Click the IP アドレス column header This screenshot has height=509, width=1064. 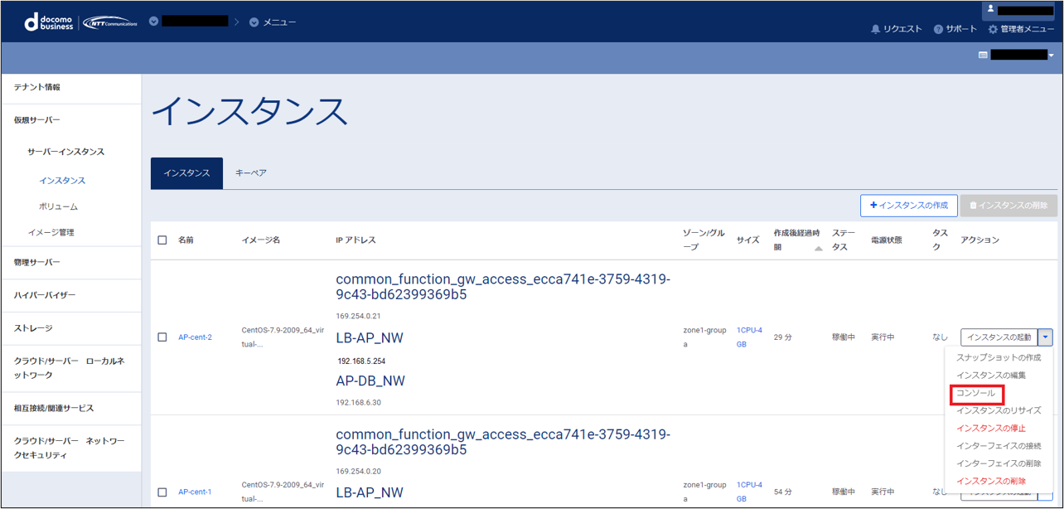(x=356, y=240)
